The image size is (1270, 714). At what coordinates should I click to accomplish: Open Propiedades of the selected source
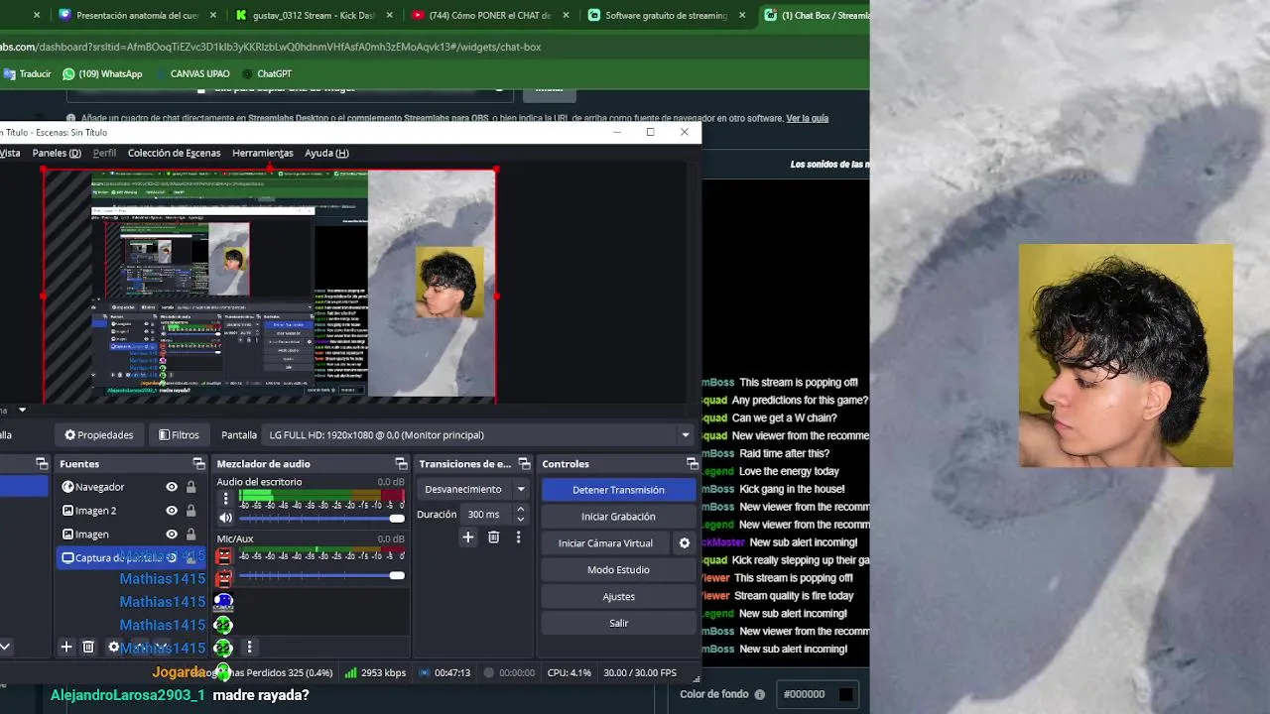pos(98,434)
